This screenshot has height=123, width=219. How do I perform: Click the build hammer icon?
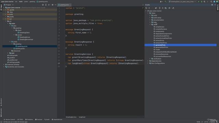click(166, 1)
